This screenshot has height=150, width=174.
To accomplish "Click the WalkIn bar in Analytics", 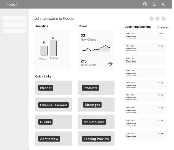I will coord(44,50).
